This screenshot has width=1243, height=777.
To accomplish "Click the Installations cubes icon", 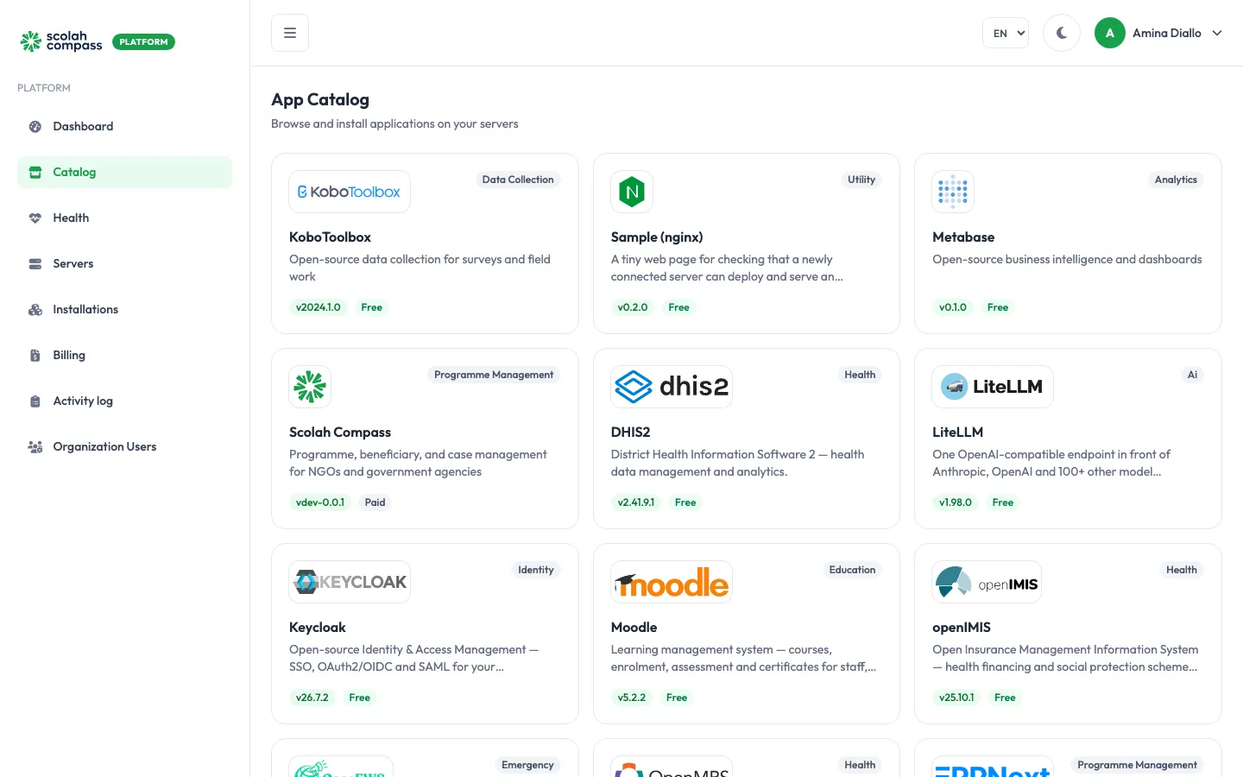I will [x=35, y=309].
